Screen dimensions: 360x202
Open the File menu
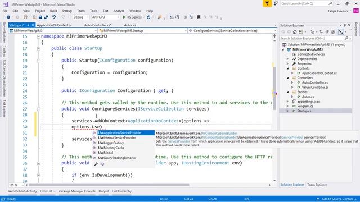[5, 11]
